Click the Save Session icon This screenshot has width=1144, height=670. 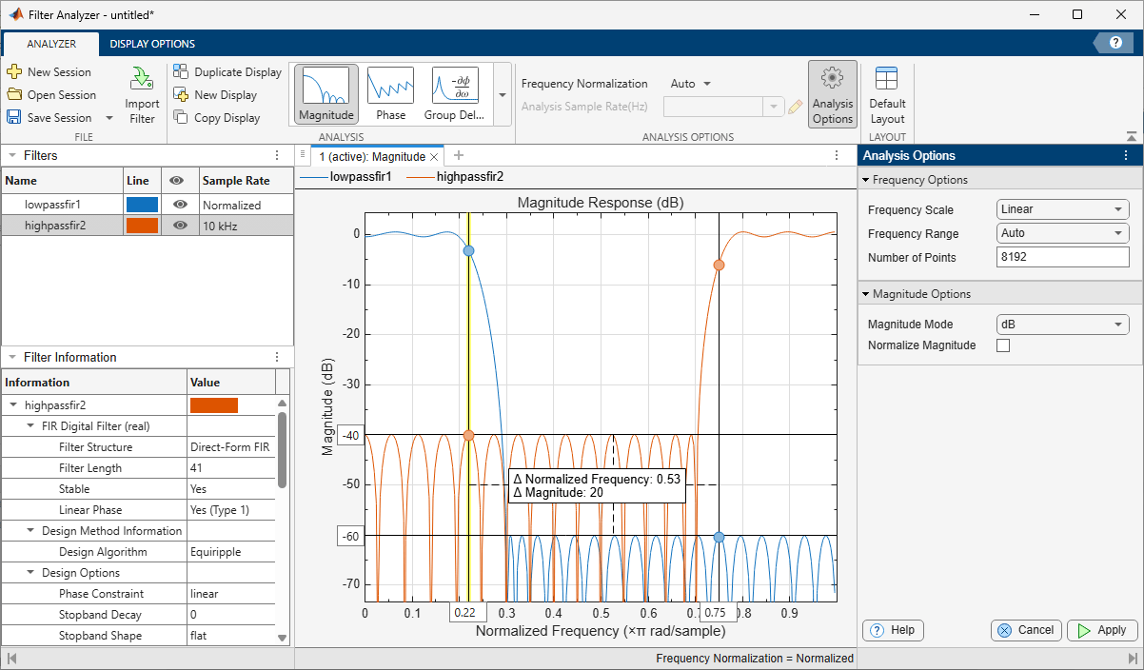pyautogui.click(x=14, y=118)
